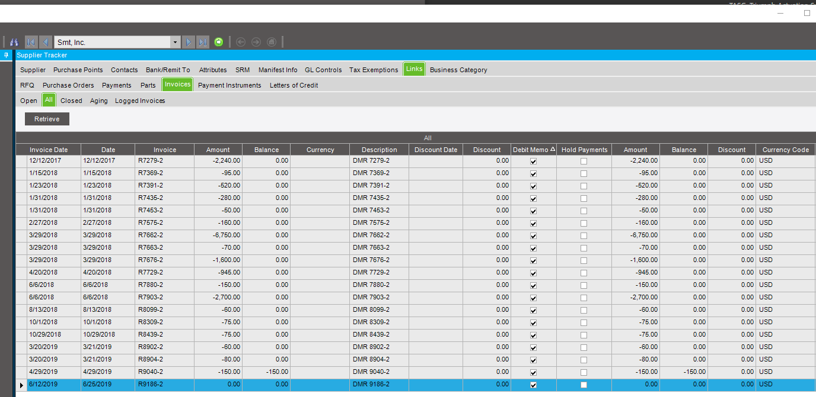The image size is (816, 397).
Task: Go to the first supplier record
Action: (31, 42)
